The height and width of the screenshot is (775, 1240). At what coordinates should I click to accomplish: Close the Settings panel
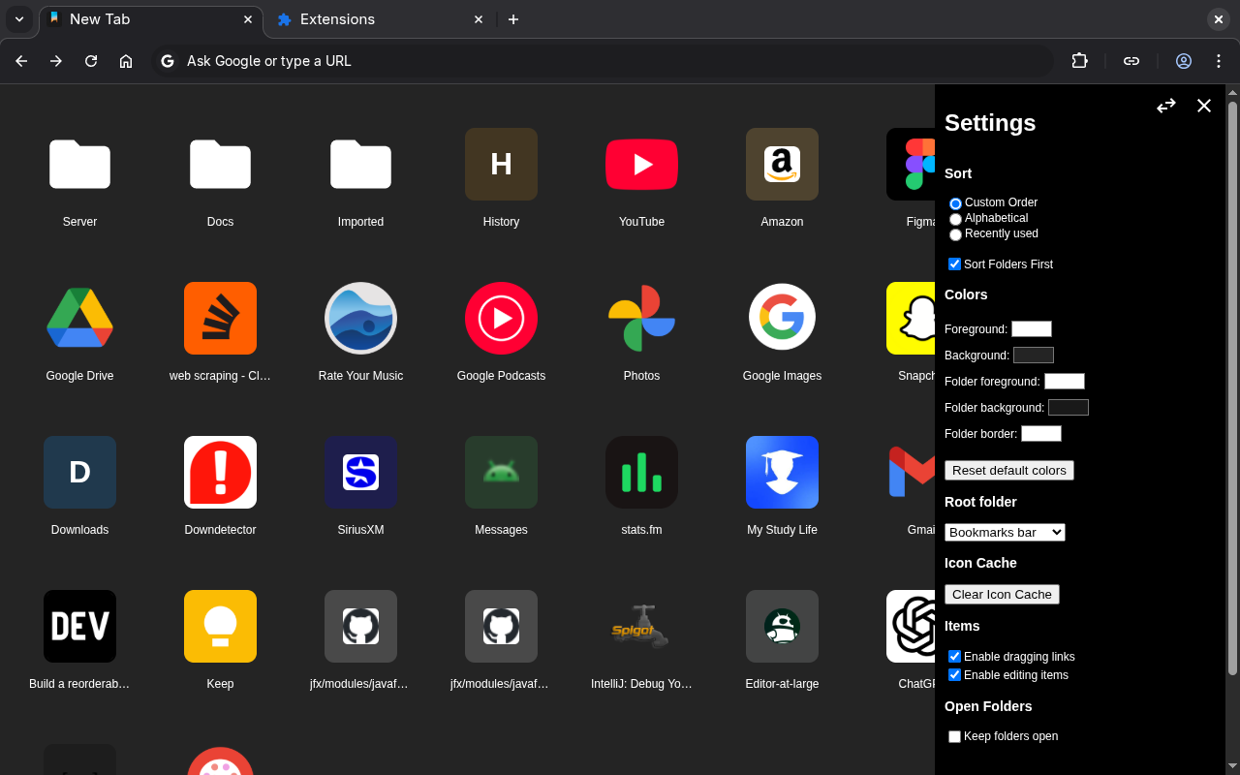(1204, 106)
